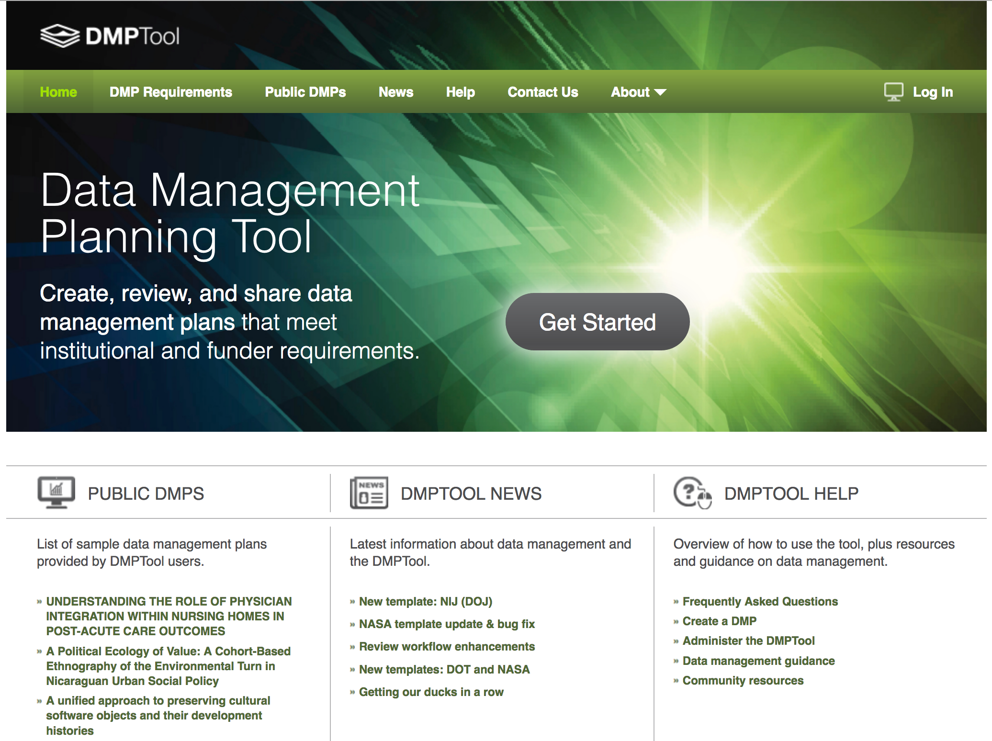Open the Frequently Asked Questions link
992x741 pixels.
760,602
